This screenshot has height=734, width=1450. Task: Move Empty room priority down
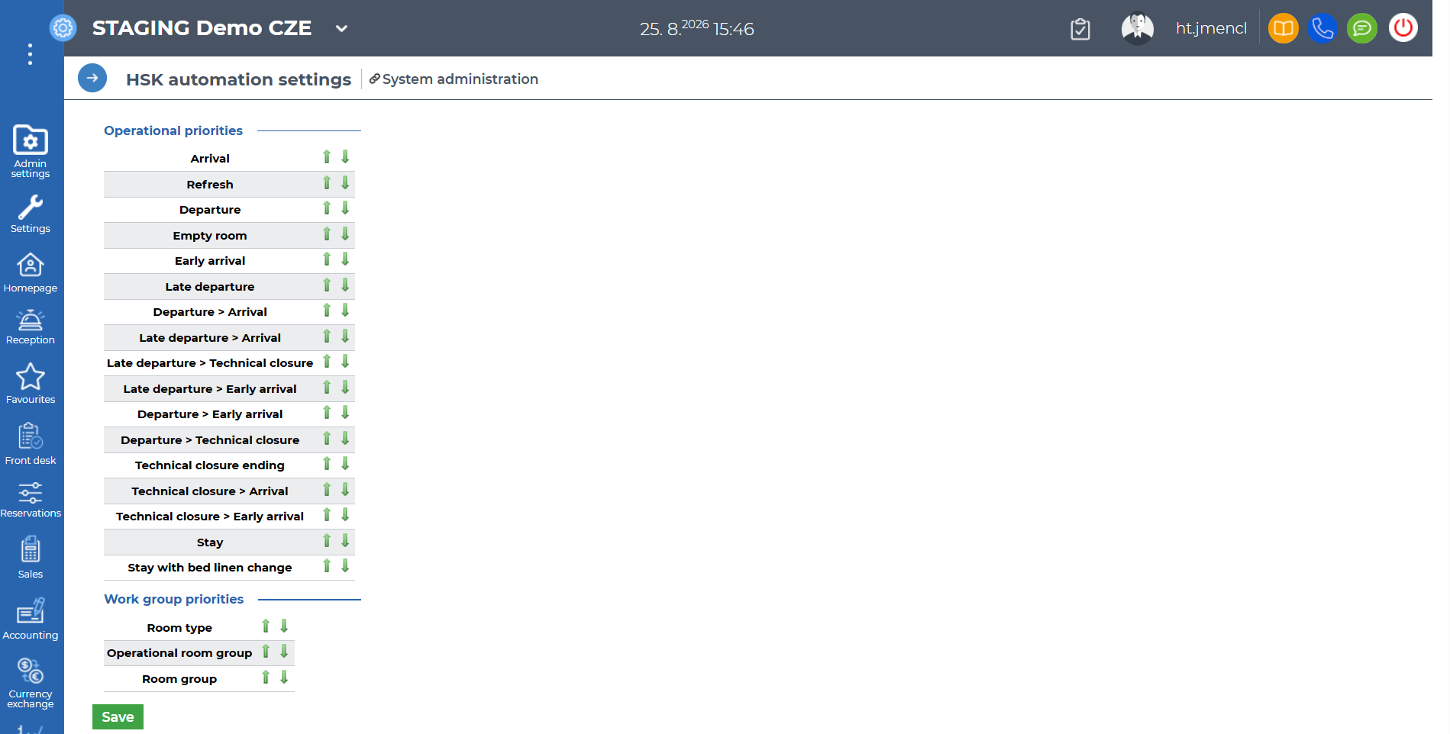point(345,234)
